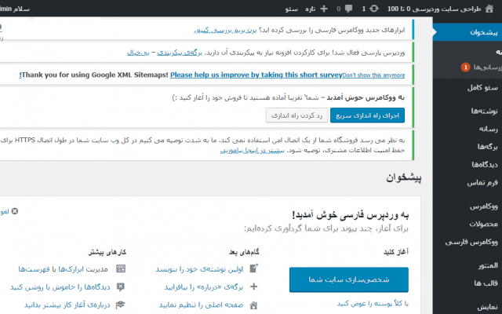Image resolution: width=502 pixels, height=314 pixels.
Task: Click the رد کردن راه اندازی button
Action: point(296,115)
